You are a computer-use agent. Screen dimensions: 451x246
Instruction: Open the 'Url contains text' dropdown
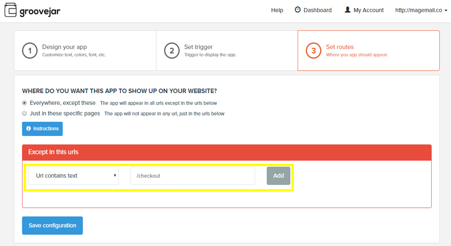click(x=73, y=176)
